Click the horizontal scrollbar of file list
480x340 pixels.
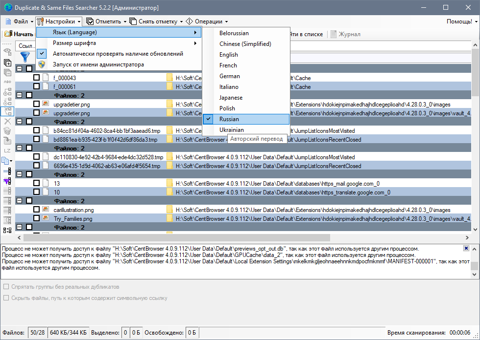(x=177, y=237)
